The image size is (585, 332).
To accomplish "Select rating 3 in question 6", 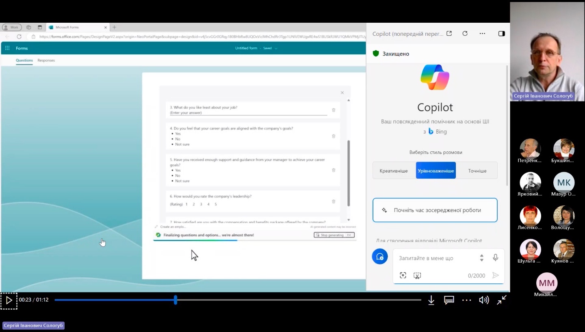I will pyautogui.click(x=201, y=204).
